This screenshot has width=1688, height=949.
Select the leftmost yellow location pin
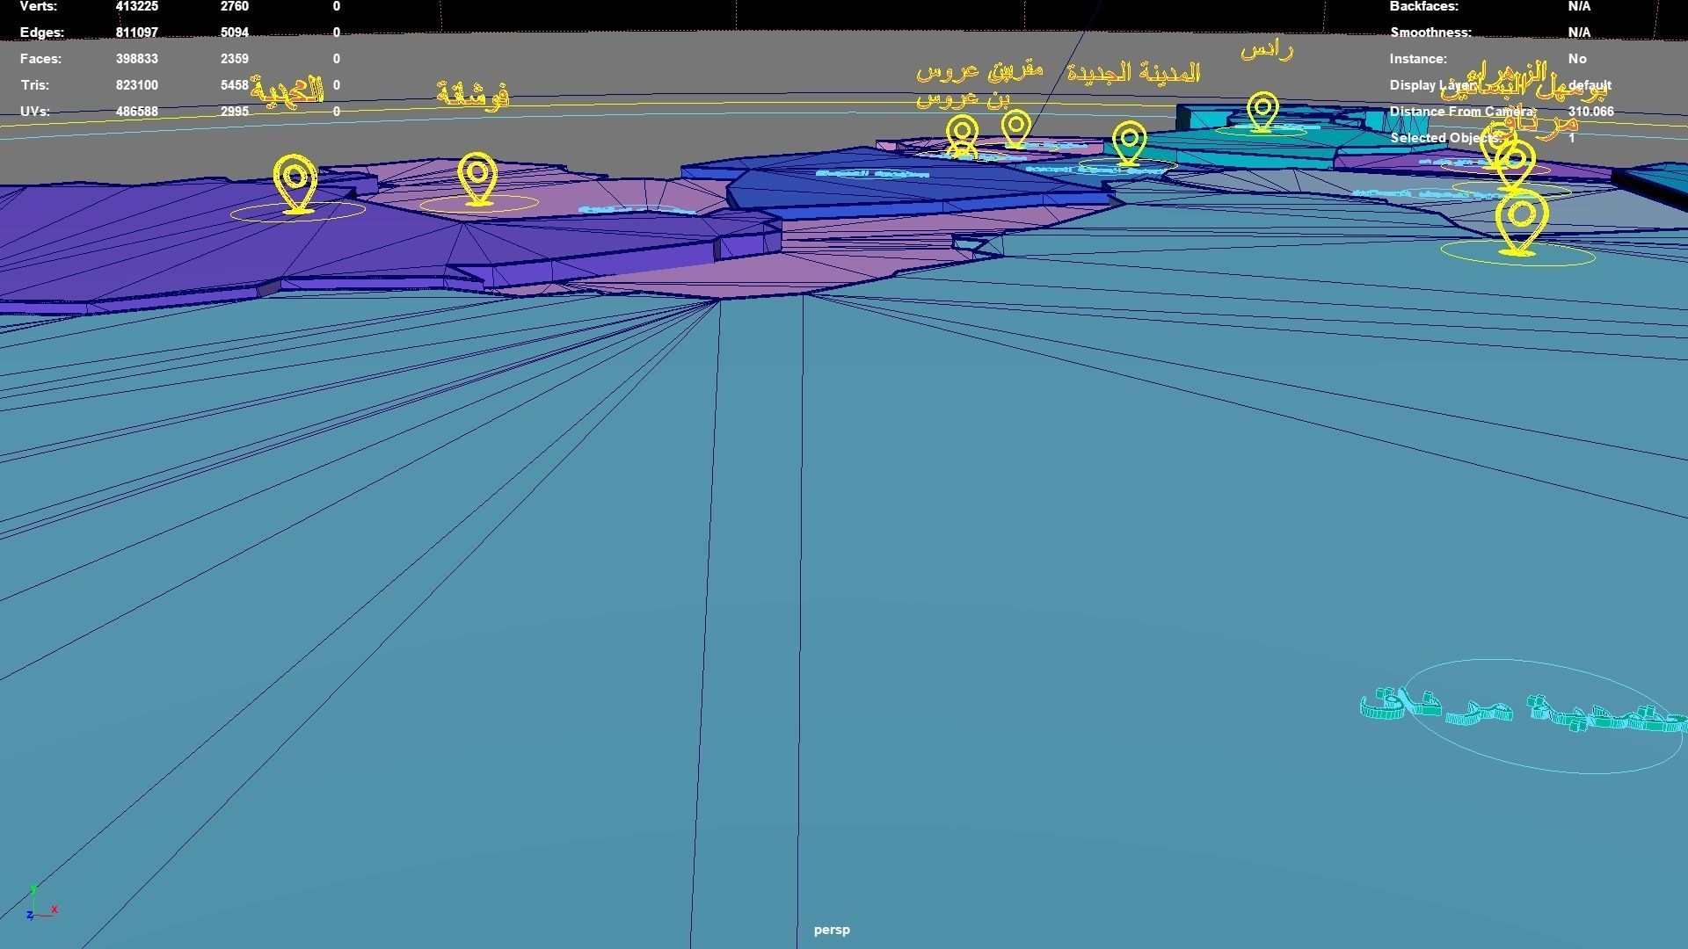(295, 182)
